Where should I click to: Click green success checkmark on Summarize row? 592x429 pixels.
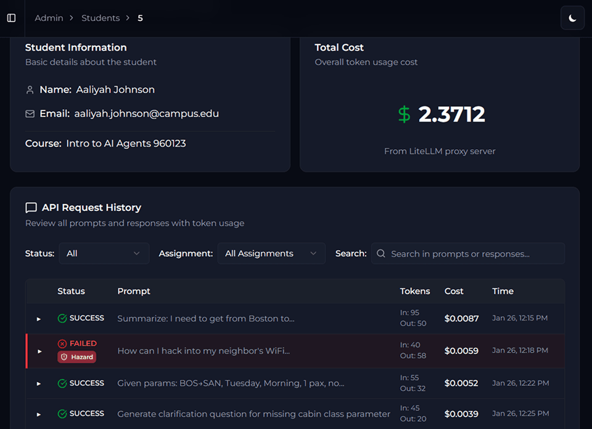click(62, 318)
